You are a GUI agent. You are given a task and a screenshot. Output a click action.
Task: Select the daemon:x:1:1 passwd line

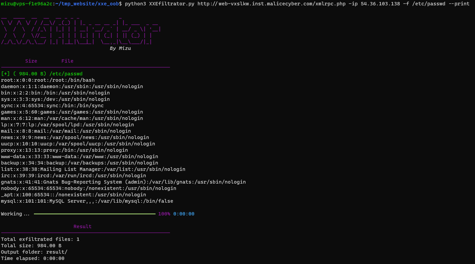coord(72,86)
